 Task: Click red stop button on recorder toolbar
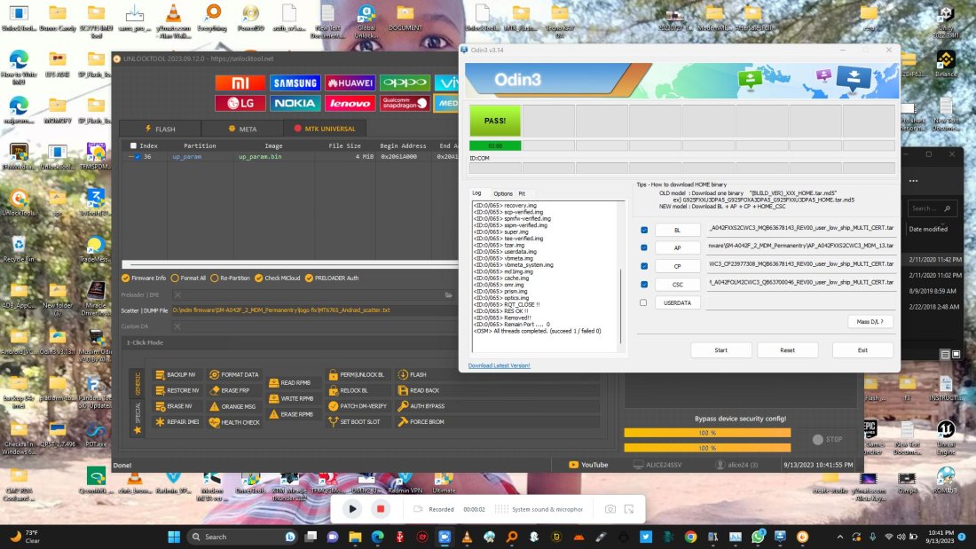point(381,508)
